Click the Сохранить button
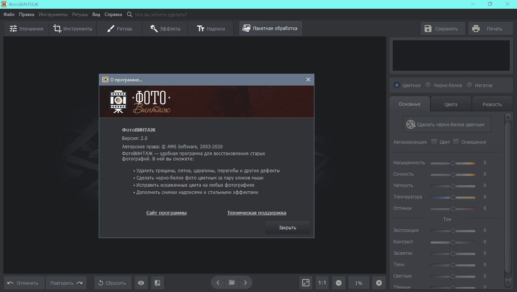Screen dimensions: 517x292 (442, 29)
